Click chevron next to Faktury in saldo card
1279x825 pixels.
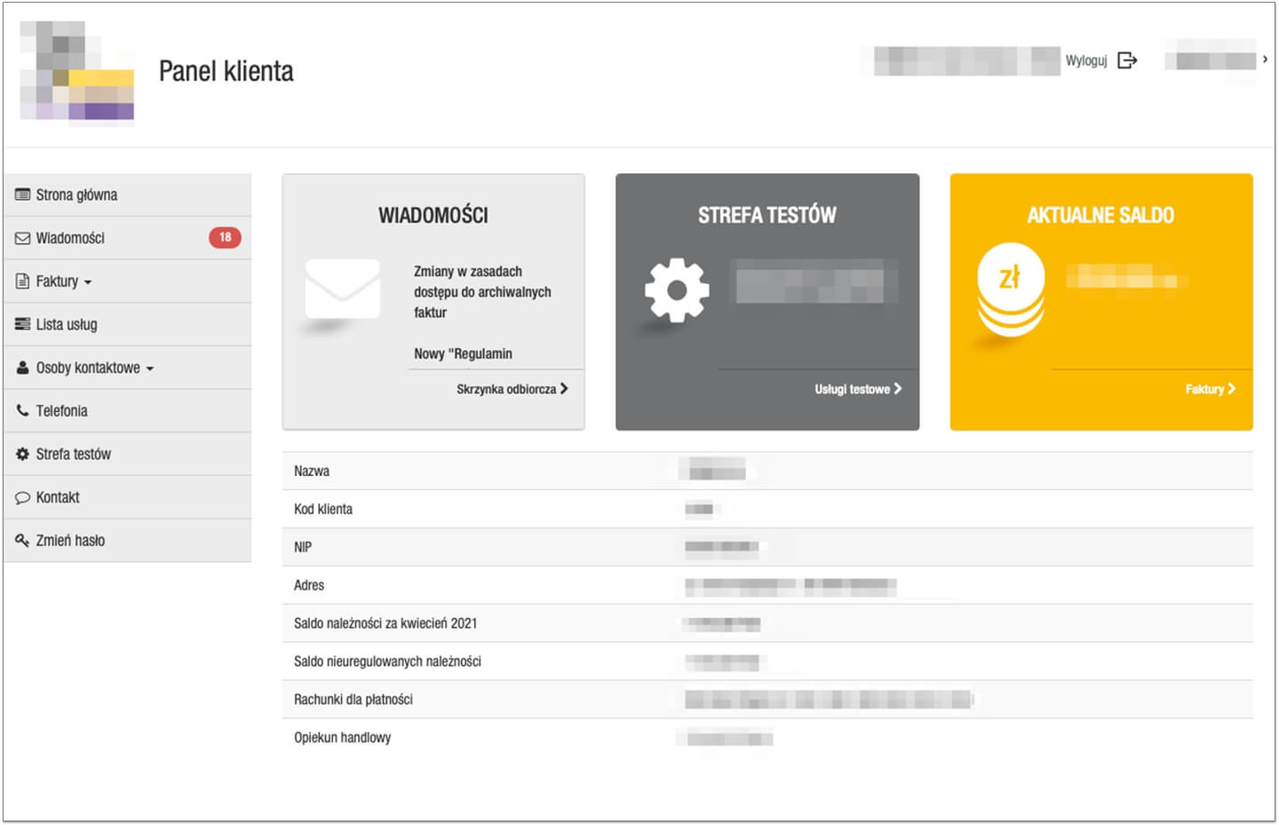pyautogui.click(x=1231, y=389)
